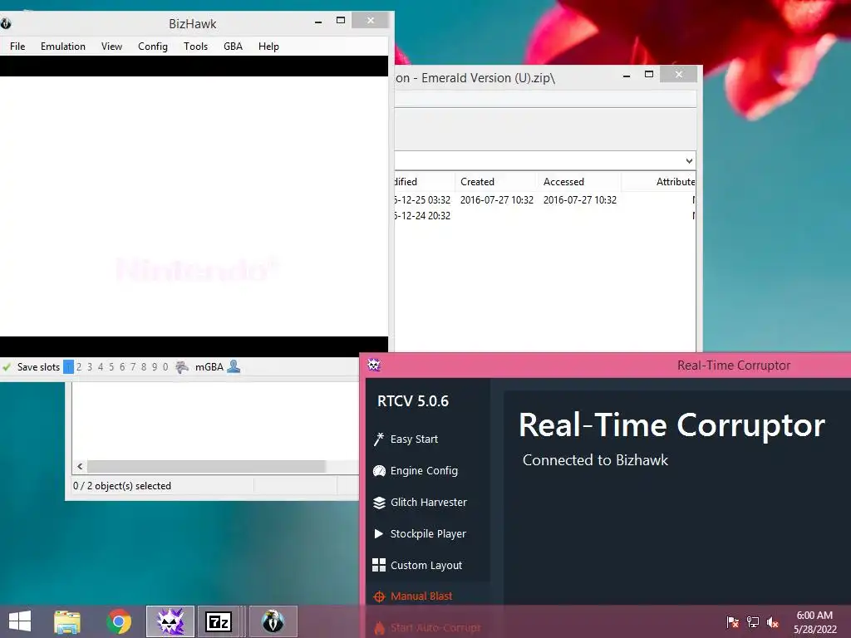Click the Save slots label
851x638 pixels.
38,367
